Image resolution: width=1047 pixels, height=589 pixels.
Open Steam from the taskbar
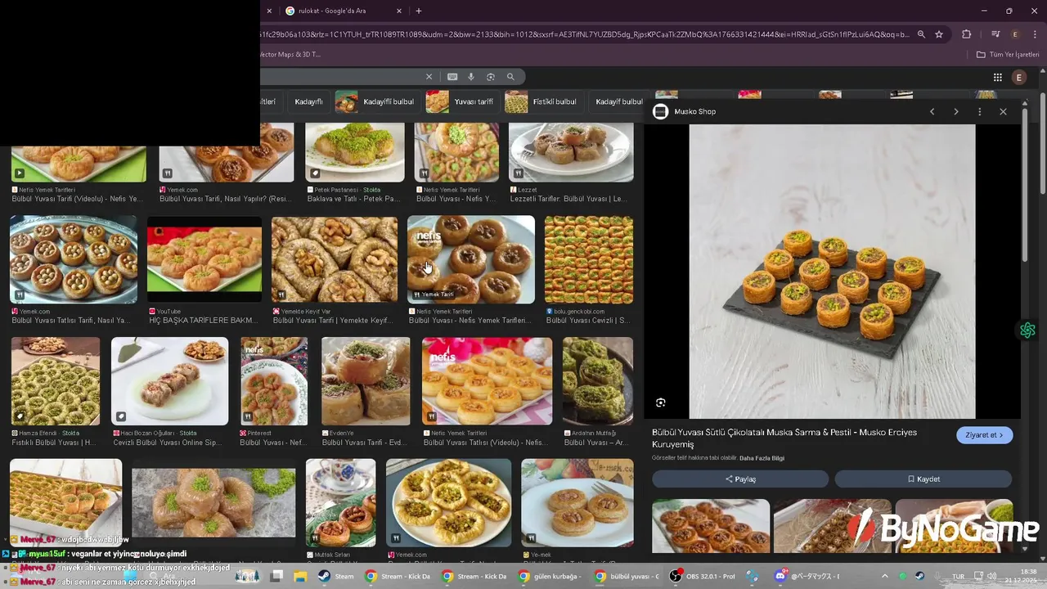tap(336, 576)
